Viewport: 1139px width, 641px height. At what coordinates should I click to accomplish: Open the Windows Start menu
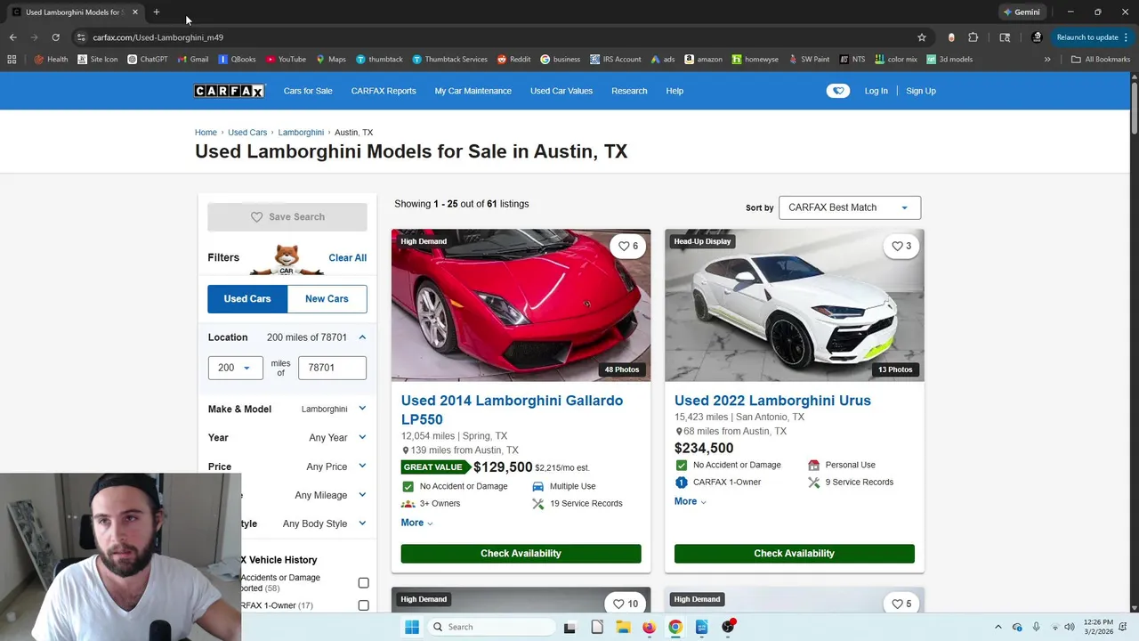[412, 627]
